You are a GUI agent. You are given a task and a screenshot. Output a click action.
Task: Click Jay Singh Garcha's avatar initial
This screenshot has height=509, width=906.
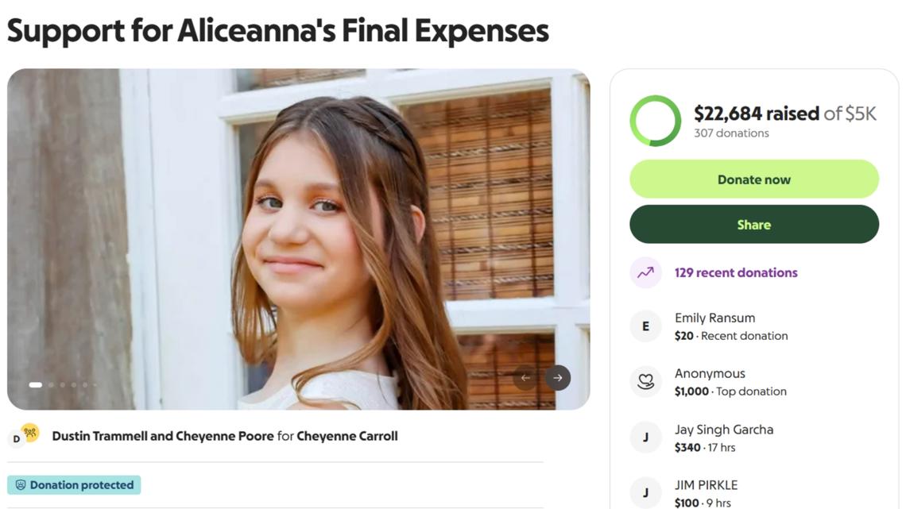[x=645, y=438]
